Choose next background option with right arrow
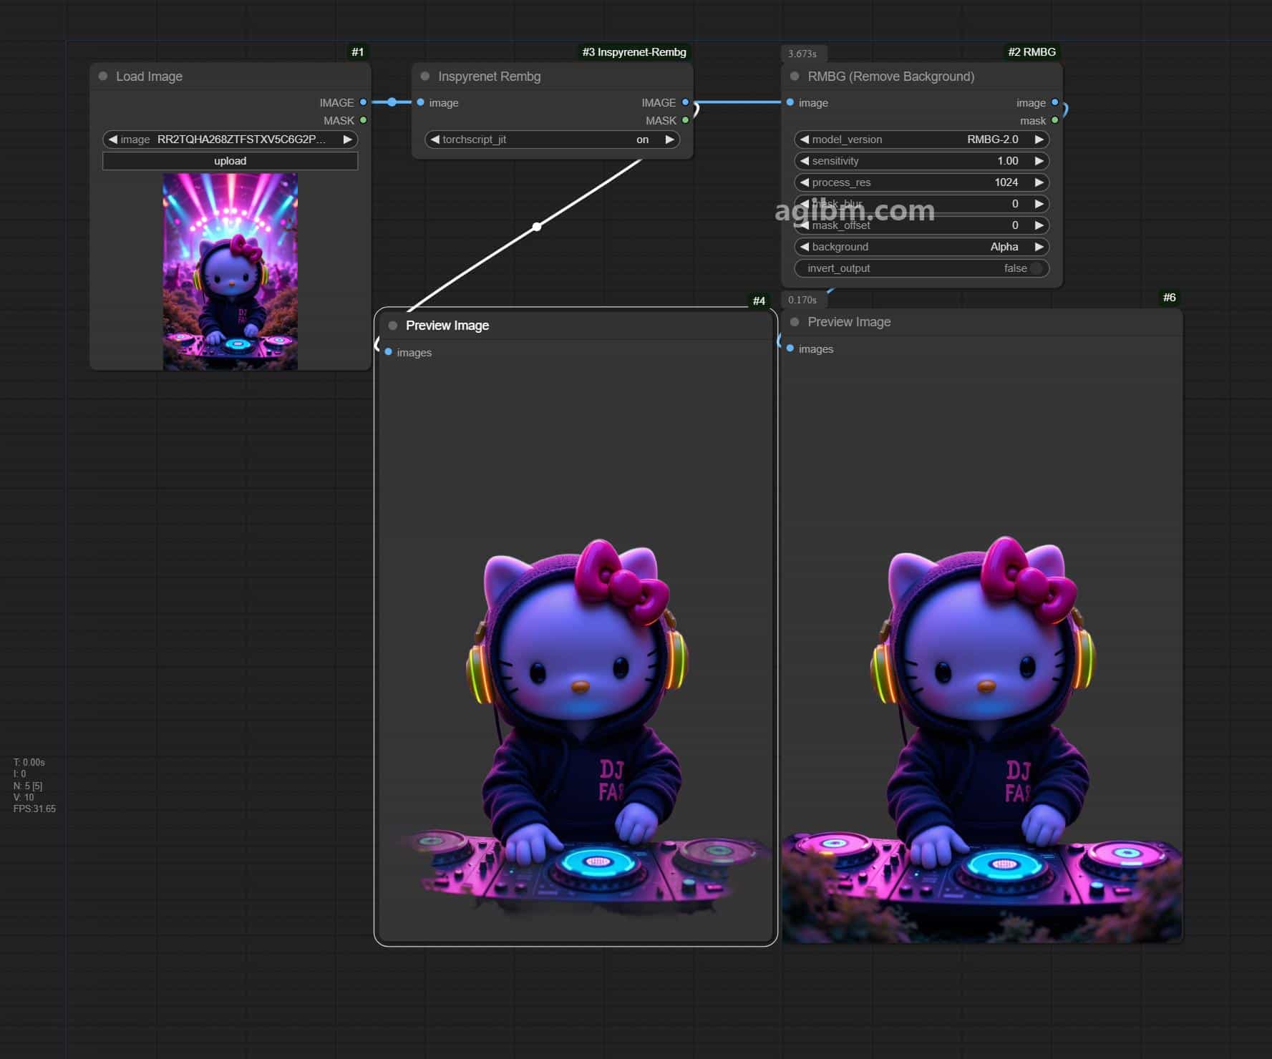 click(x=1039, y=247)
